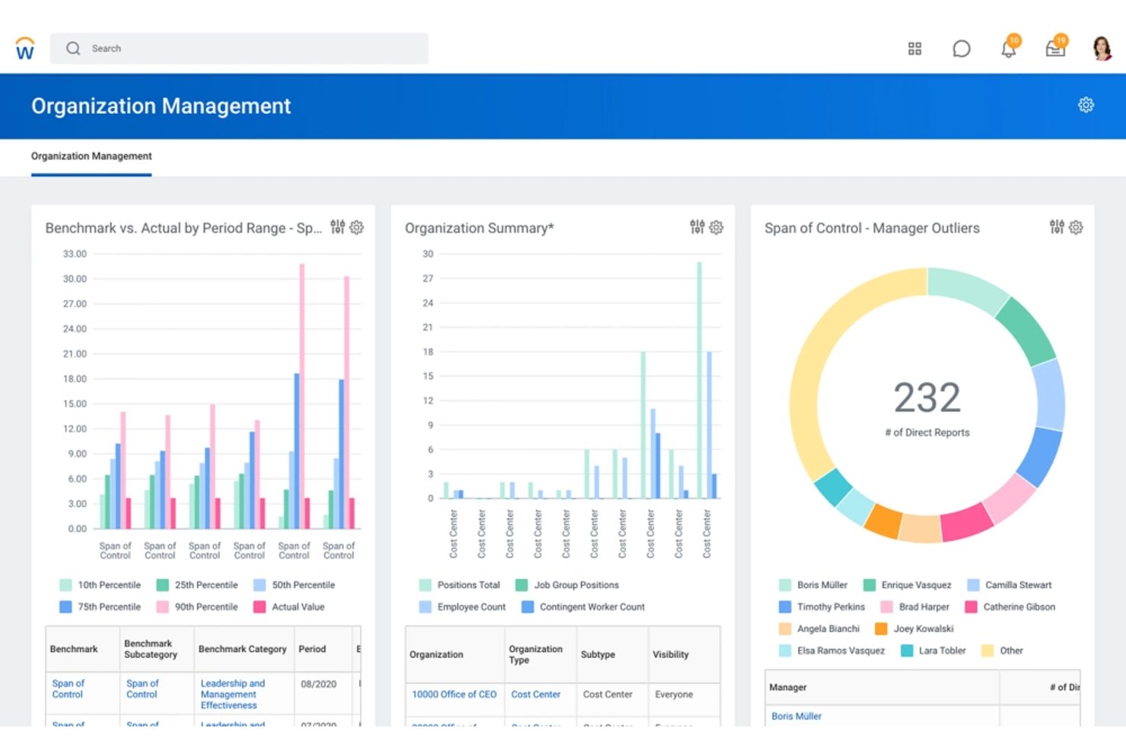
Task: Click the 25th Percentile legend swatch
Action: (163, 585)
